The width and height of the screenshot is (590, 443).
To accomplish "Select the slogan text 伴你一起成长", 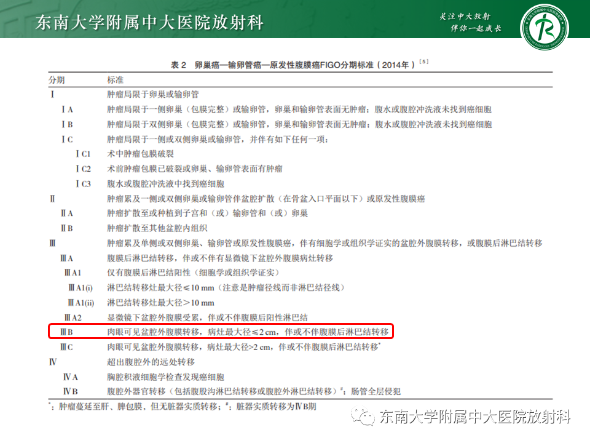I will pyautogui.click(x=476, y=28).
